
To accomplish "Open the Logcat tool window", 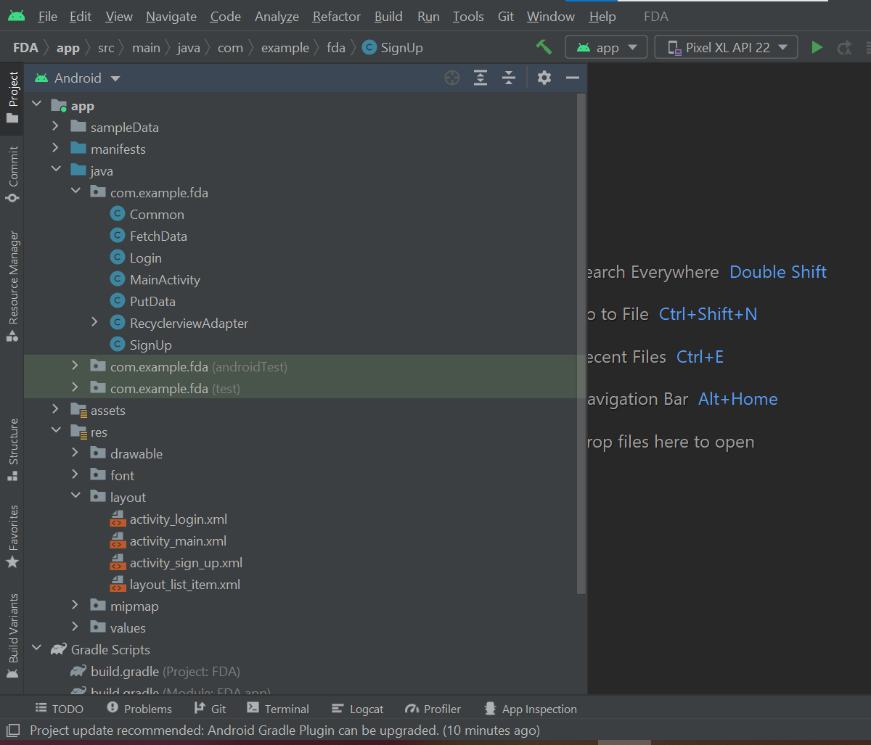I will (357, 709).
